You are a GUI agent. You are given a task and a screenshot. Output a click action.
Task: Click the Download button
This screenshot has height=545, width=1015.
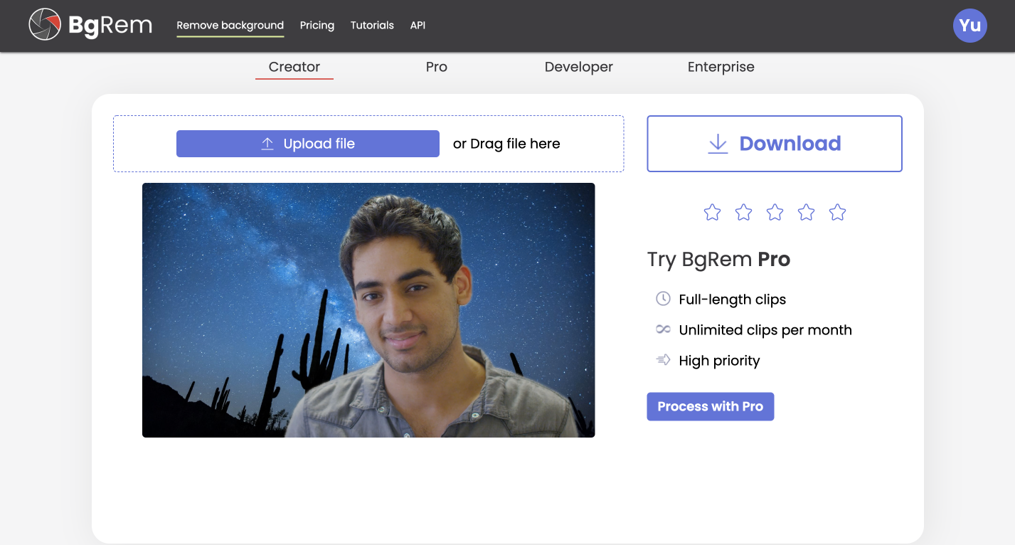[774, 143]
